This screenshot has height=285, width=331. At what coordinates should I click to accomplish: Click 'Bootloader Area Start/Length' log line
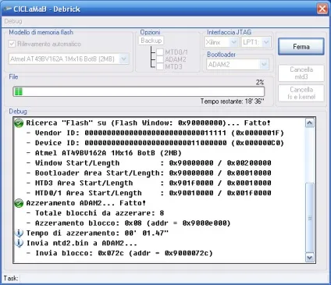tap(148, 173)
